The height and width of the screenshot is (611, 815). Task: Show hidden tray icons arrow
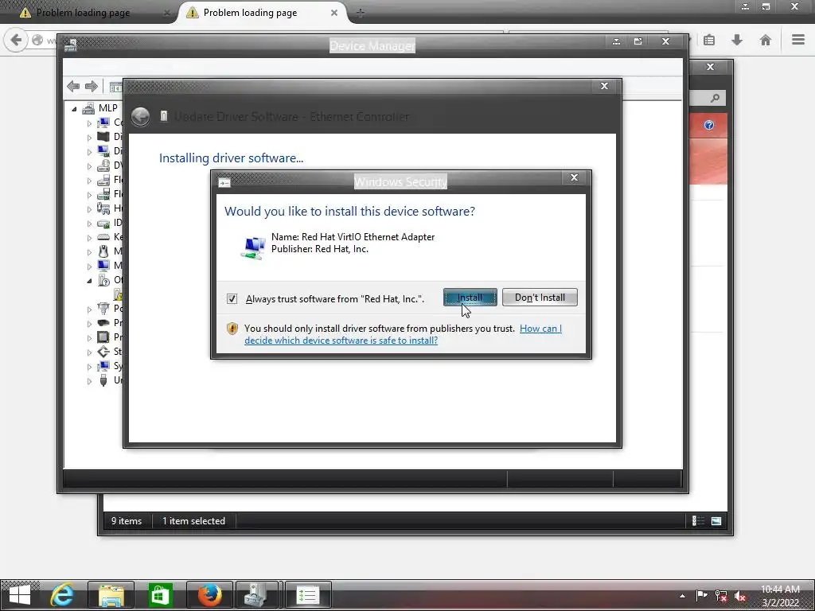pyautogui.click(x=682, y=597)
